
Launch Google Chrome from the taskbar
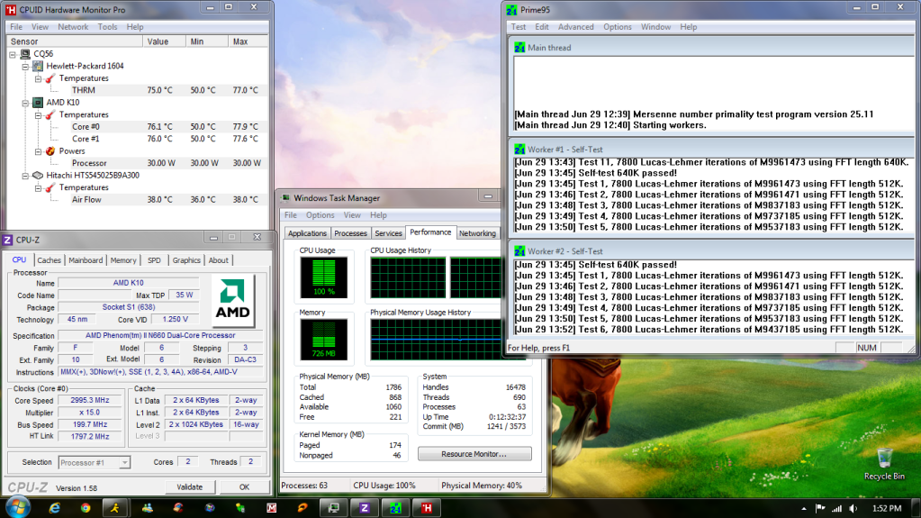click(x=86, y=508)
